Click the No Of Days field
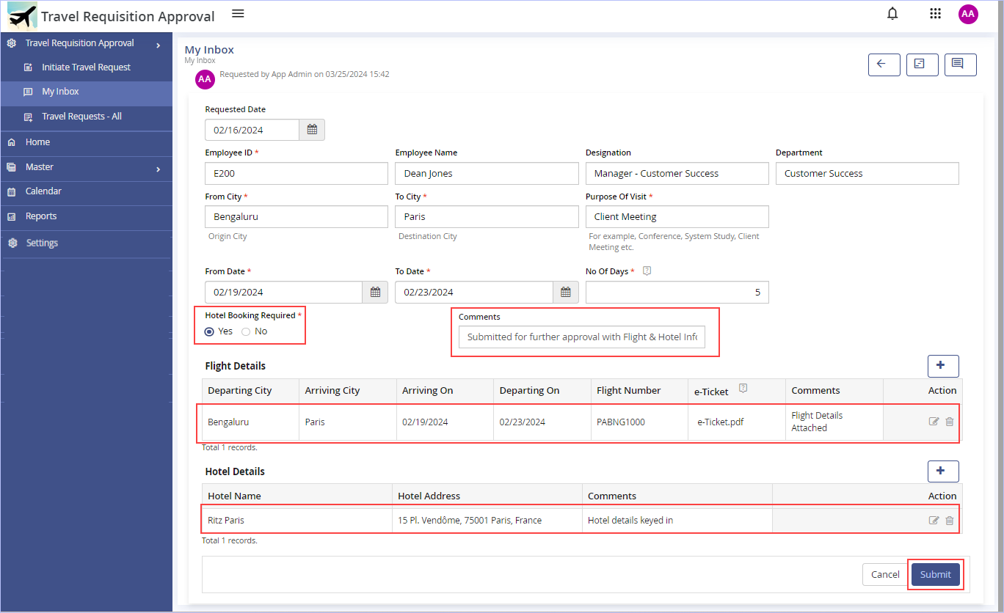The width and height of the screenshot is (1004, 613). pyautogui.click(x=677, y=292)
